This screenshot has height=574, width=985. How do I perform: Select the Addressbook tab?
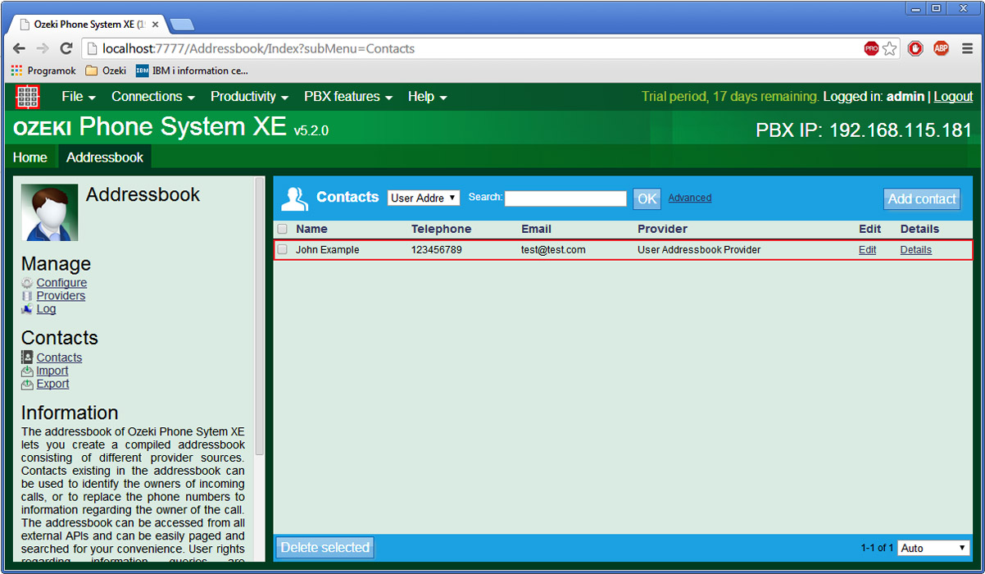pos(105,157)
